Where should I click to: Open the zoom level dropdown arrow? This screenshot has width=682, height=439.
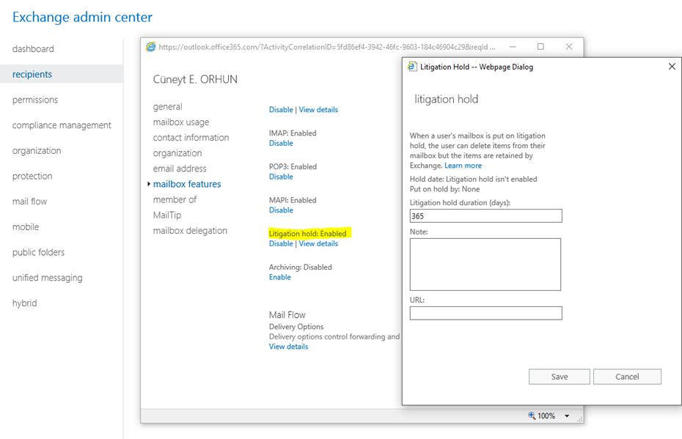(x=567, y=416)
